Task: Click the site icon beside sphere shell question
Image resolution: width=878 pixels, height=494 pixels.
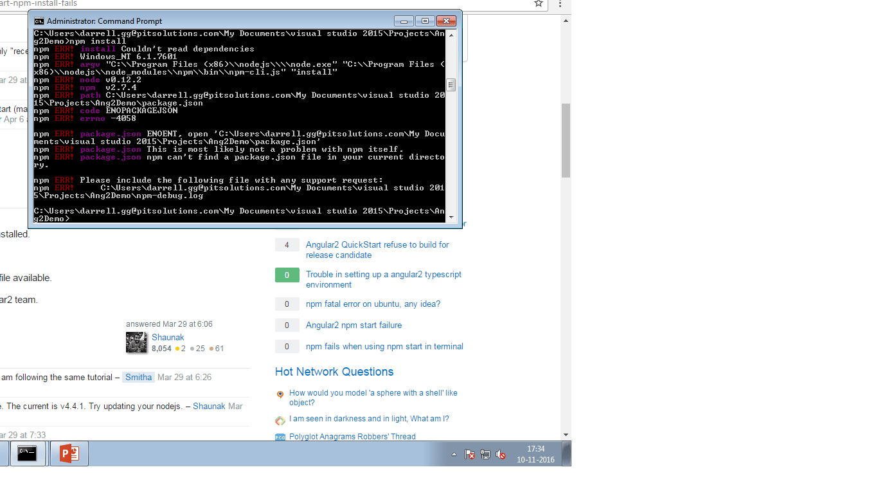Action: (x=280, y=394)
